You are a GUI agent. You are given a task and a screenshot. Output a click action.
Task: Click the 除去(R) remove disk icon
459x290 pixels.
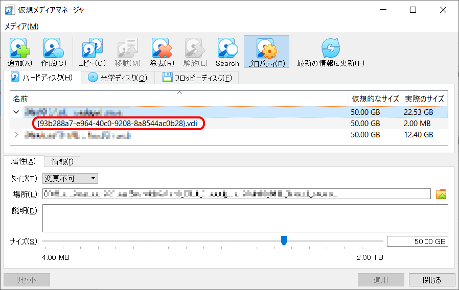click(x=162, y=49)
